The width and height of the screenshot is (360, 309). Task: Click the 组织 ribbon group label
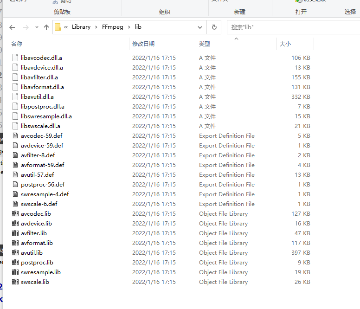[x=165, y=12]
